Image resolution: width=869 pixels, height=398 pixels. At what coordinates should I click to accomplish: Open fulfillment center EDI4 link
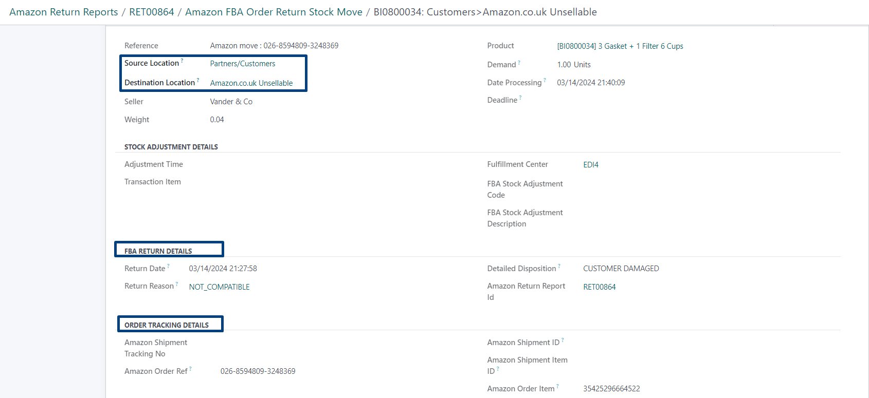[591, 165]
